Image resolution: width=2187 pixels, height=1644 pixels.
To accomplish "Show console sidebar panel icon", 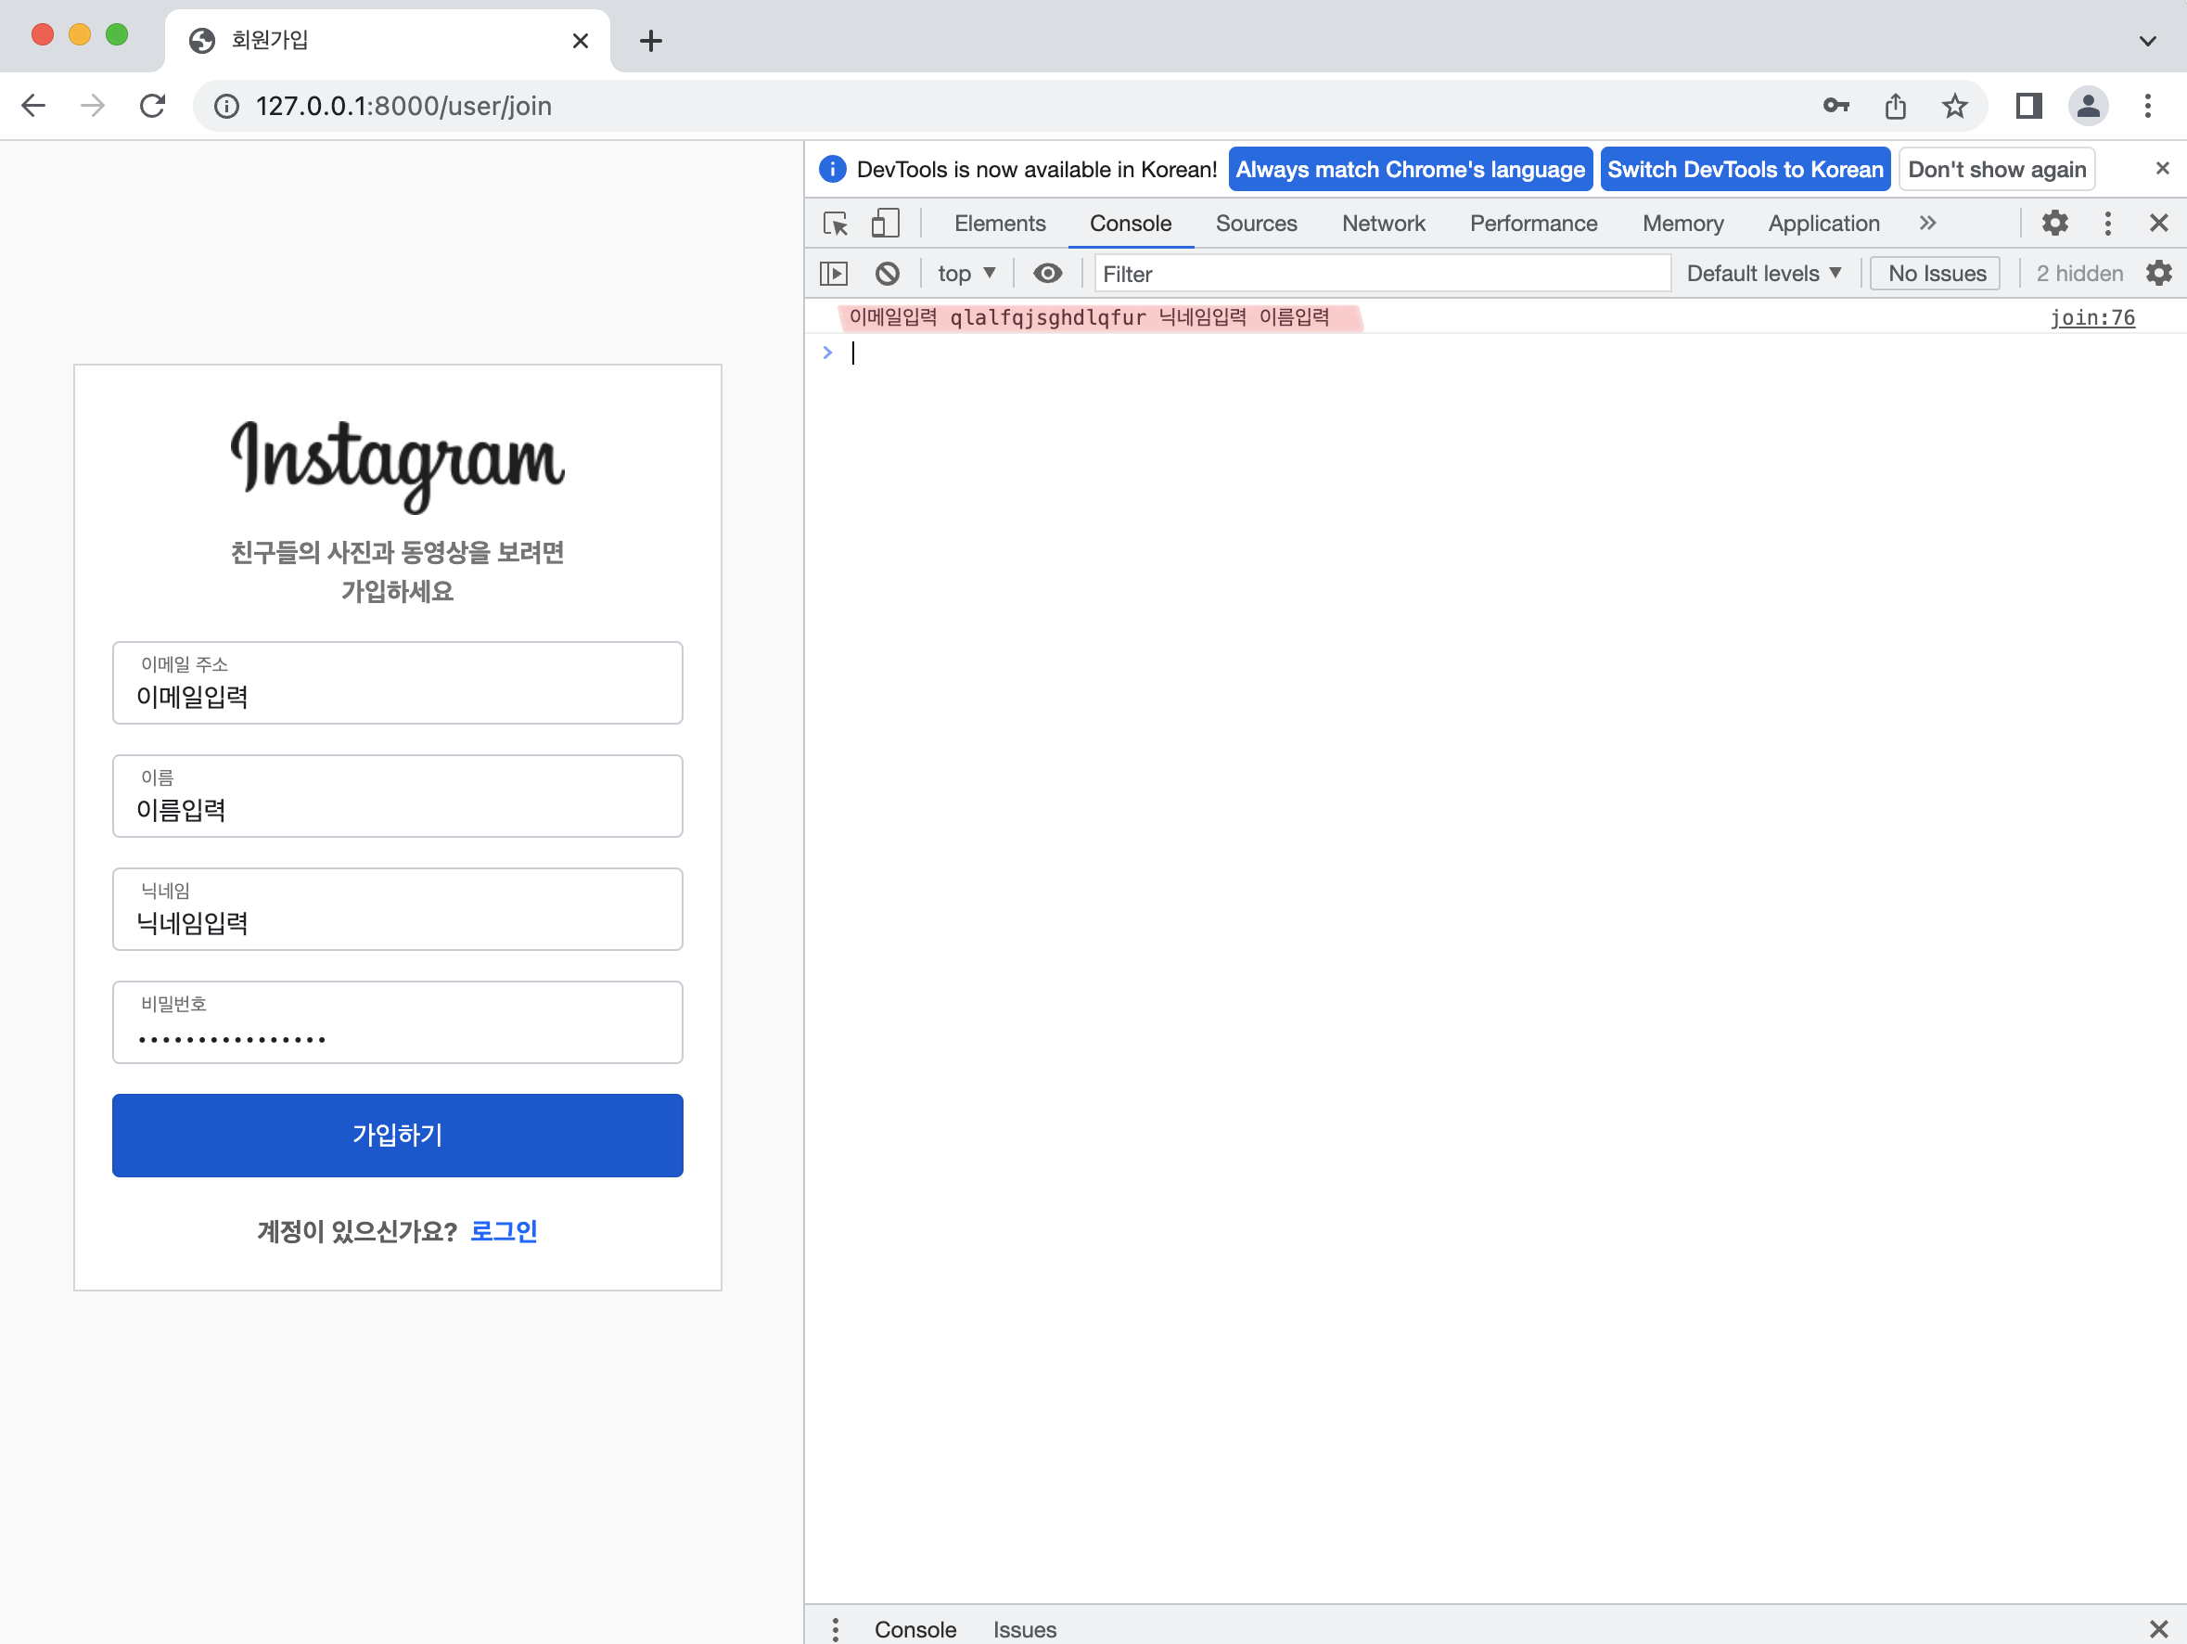I will point(834,274).
